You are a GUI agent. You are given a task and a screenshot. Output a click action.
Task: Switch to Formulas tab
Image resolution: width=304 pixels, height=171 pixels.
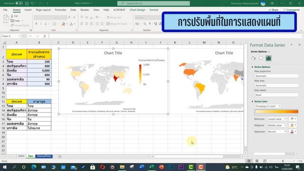(60, 9)
